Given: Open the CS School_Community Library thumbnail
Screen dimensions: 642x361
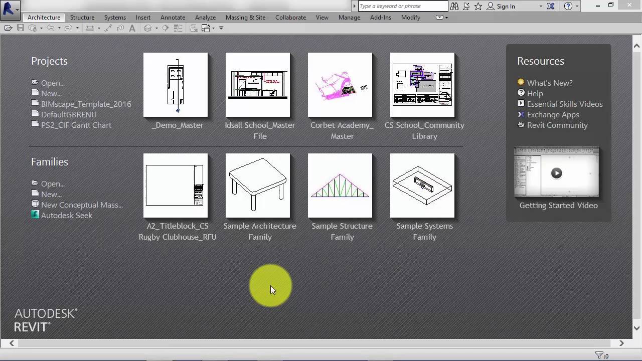Looking at the screenshot, I should coord(422,85).
